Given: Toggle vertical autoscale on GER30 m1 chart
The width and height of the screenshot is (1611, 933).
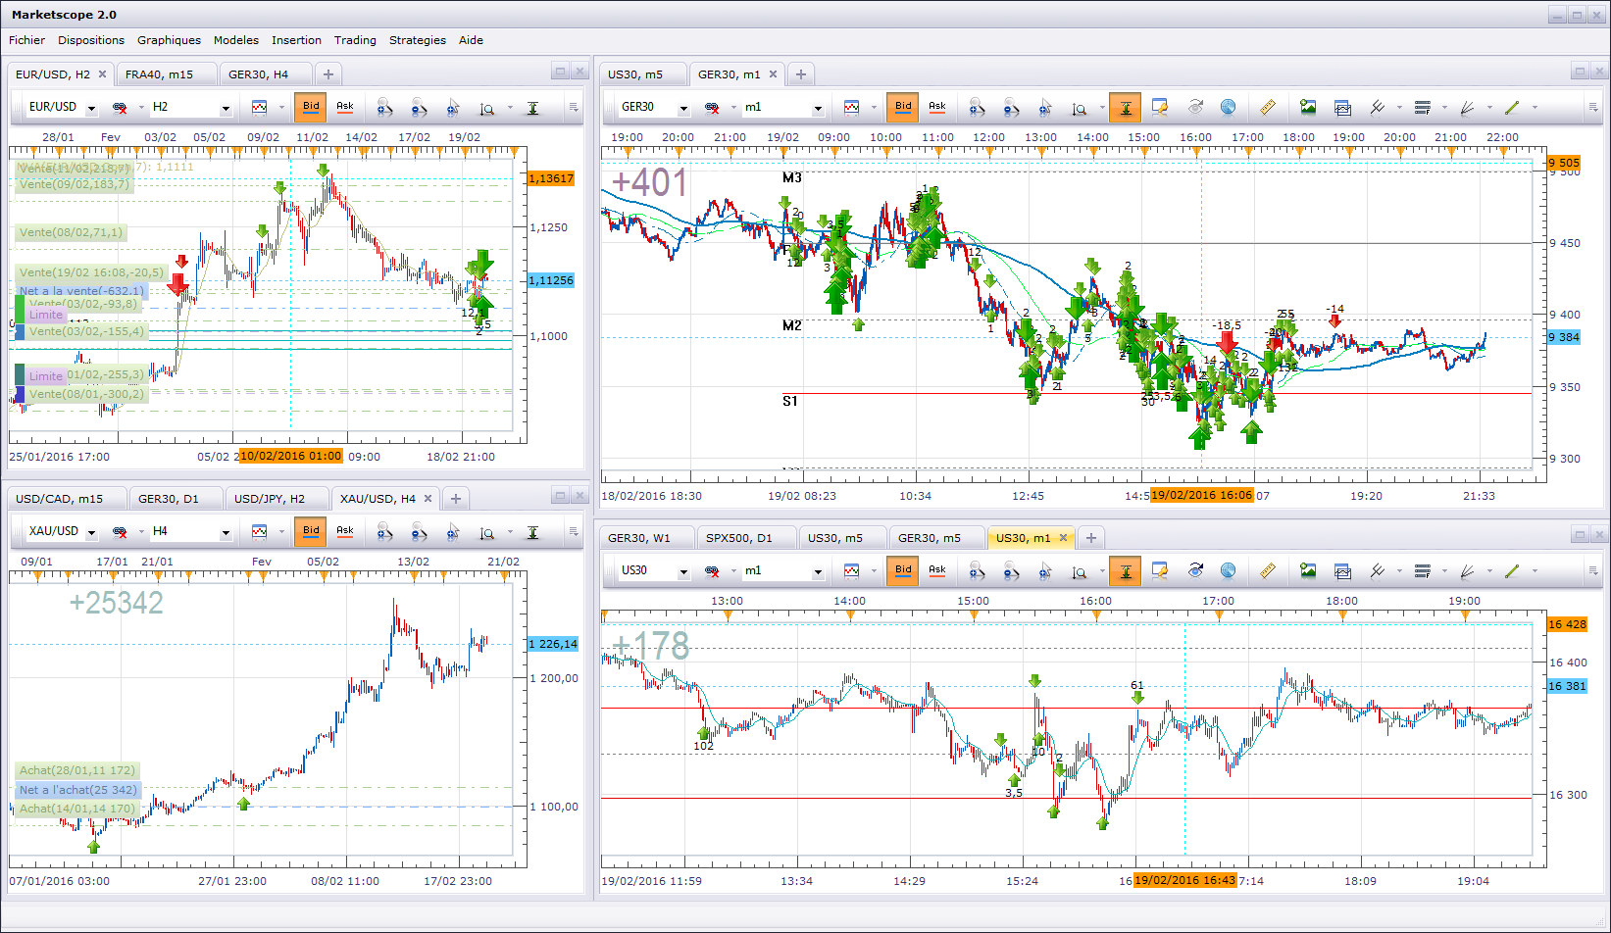Looking at the screenshot, I should tap(1126, 107).
